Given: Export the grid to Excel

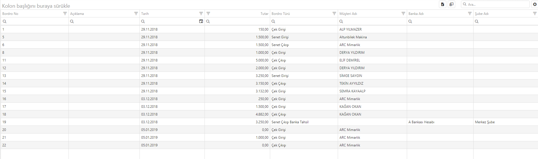Looking at the screenshot, I should click(x=443, y=4).
